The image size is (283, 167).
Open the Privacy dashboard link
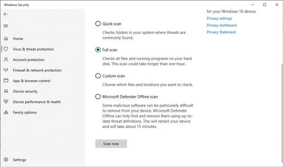pos(222,25)
